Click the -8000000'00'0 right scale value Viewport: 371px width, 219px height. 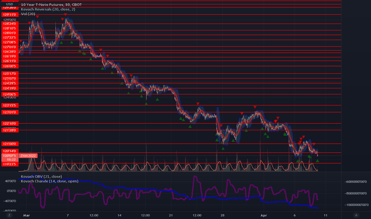tap(355, 193)
